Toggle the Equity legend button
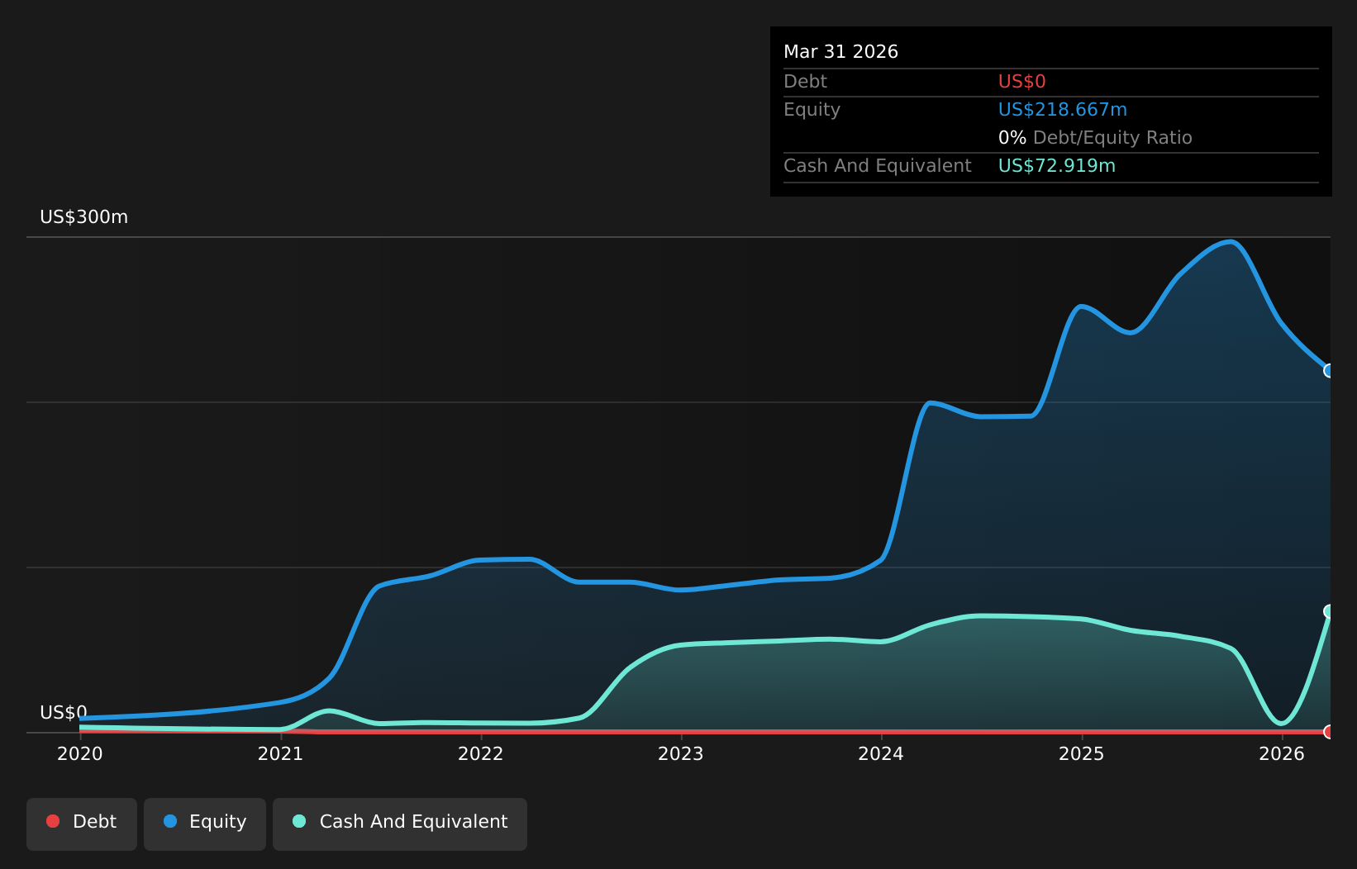The height and width of the screenshot is (869, 1357). (x=205, y=824)
